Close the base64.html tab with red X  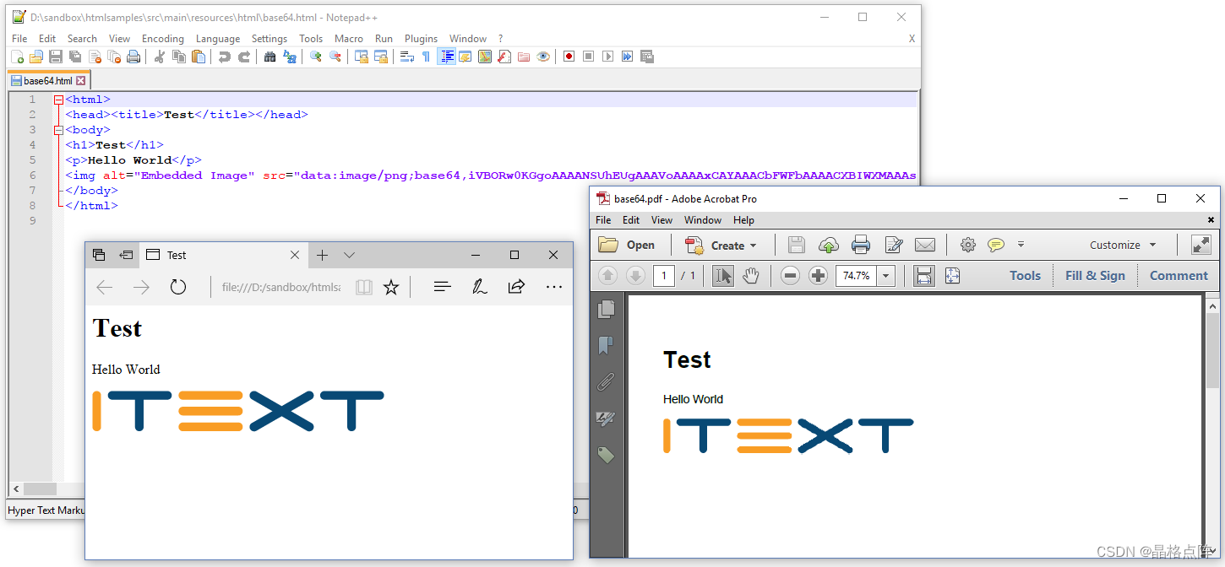click(81, 81)
